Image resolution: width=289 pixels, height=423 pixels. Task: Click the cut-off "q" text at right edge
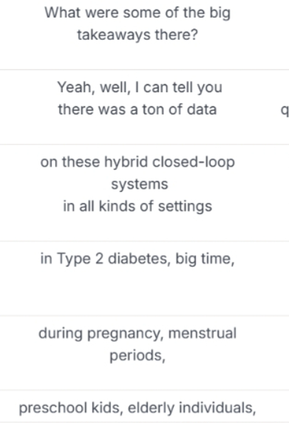285,110
